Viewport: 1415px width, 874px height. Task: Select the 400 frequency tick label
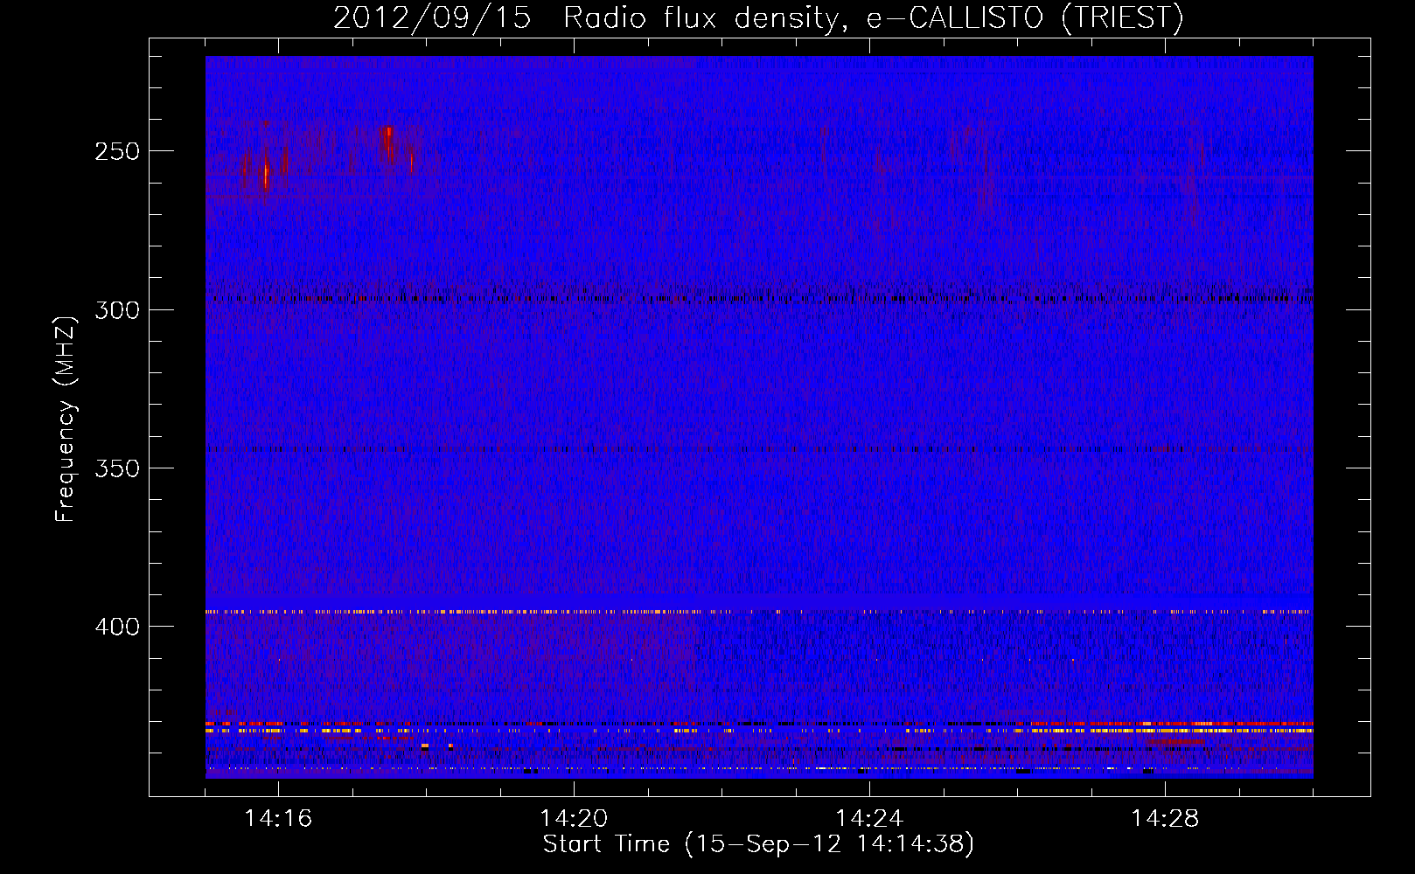(117, 627)
